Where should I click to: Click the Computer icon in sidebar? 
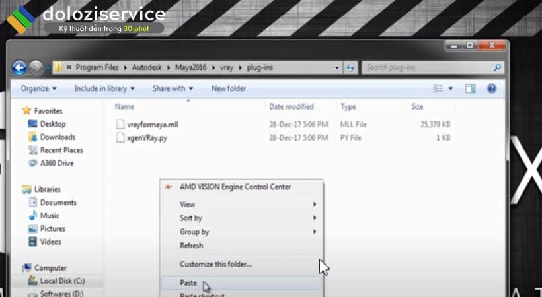(x=26, y=268)
